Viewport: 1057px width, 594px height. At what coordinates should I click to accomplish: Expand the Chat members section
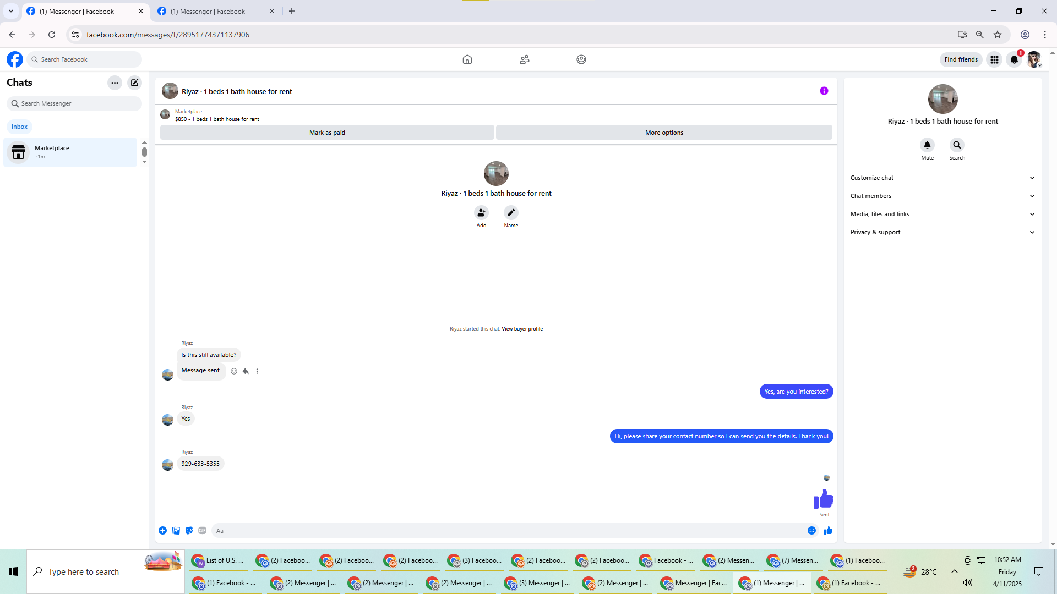pyautogui.click(x=942, y=196)
